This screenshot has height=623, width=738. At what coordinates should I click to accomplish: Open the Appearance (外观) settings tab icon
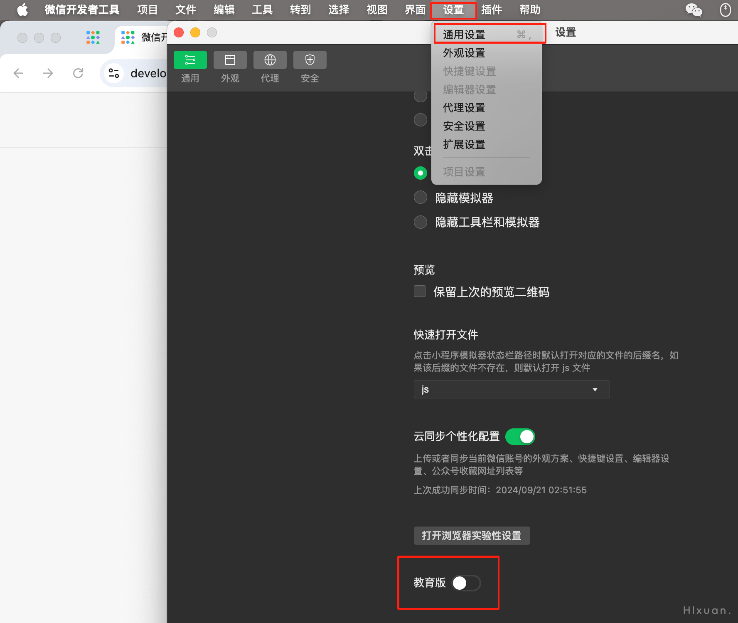click(230, 60)
